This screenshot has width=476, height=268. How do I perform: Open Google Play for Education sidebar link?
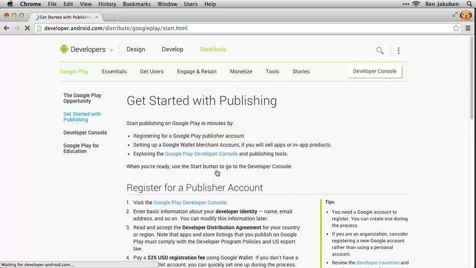tap(81, 148)
